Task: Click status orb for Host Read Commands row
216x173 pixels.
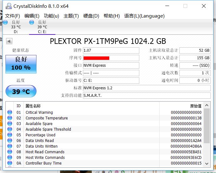Action: click(x=10, y=152)
